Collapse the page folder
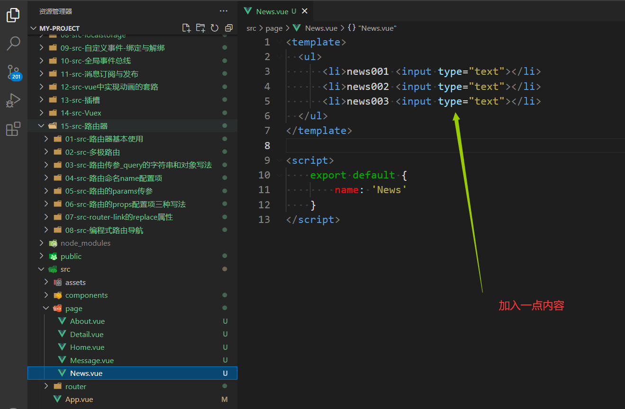The height and width of the screenshot is (409, 625). 133,308
